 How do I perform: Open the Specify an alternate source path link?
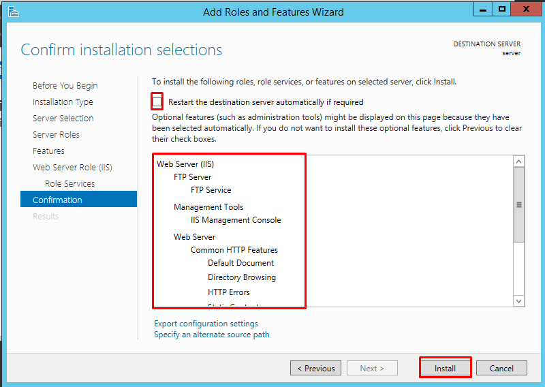(211, 335)
